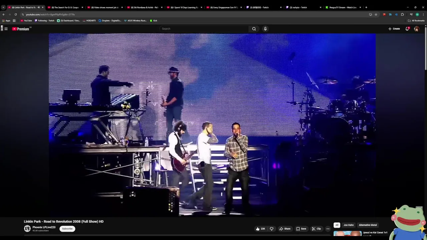The image size is (427, 240).
Task: Dislike the Linkin Park video
Action: [x=272, y=229]
